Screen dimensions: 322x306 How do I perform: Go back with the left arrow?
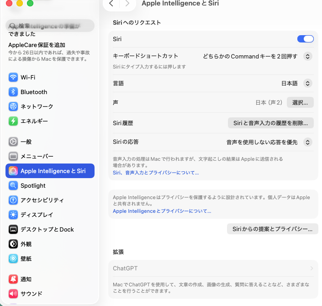[x=111, y=3]
